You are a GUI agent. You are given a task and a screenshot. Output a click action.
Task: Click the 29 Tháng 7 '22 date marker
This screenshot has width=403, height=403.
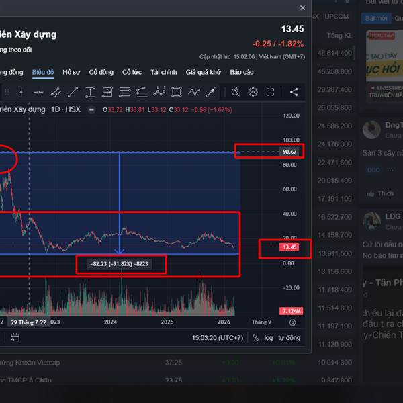click(x=28, y=322)
